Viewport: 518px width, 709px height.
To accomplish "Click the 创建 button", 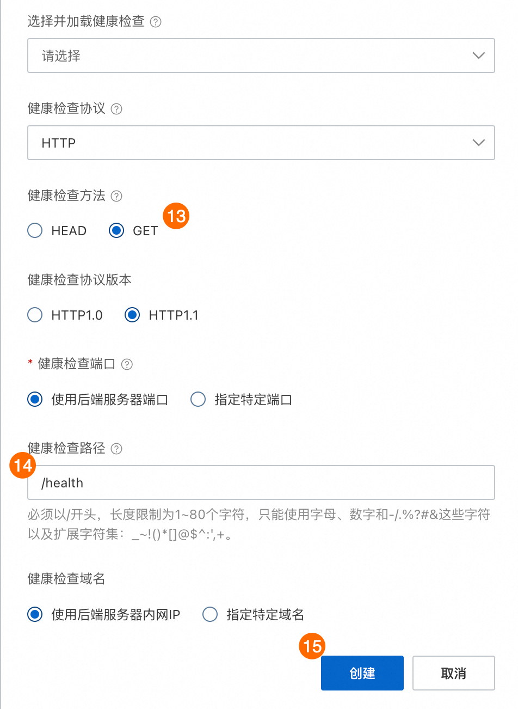I will click(362, 673).
